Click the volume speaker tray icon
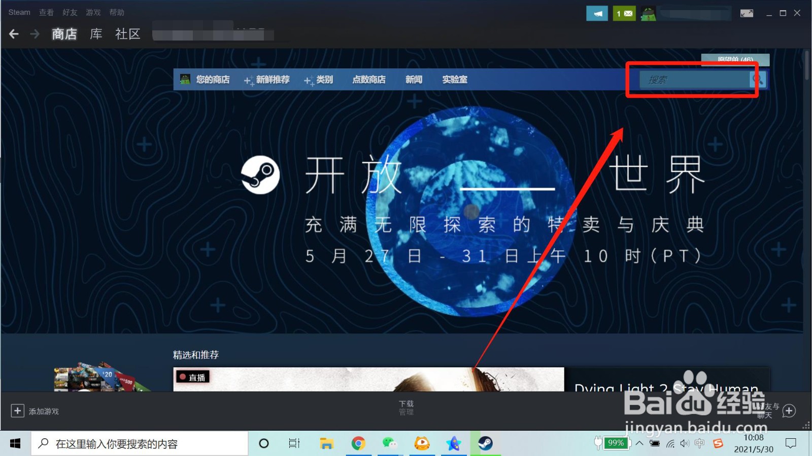812x456 pixels. (x=685, y=444)
